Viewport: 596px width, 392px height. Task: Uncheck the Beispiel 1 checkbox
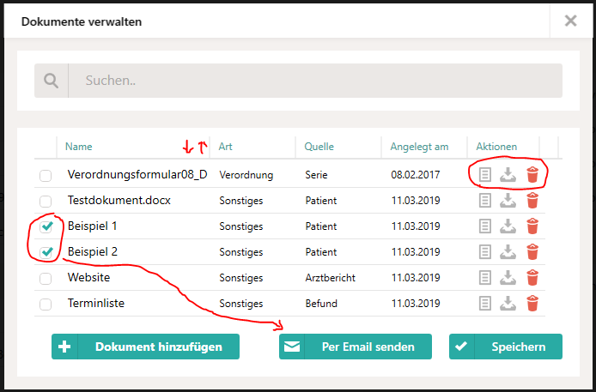pos(46,227)
